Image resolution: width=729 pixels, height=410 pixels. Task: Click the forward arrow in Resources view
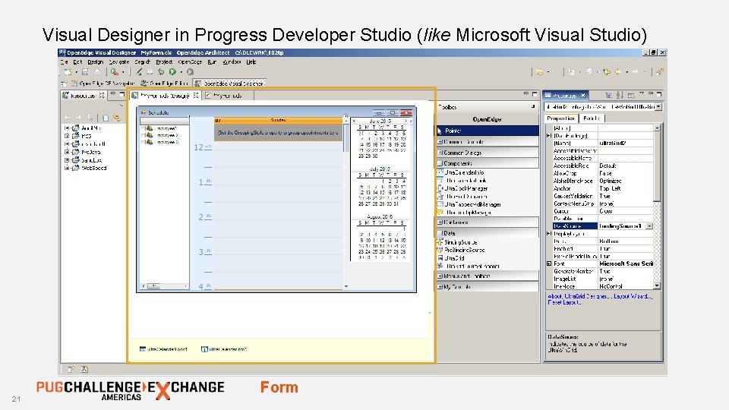pyautogui.click(x=78, y=118)
